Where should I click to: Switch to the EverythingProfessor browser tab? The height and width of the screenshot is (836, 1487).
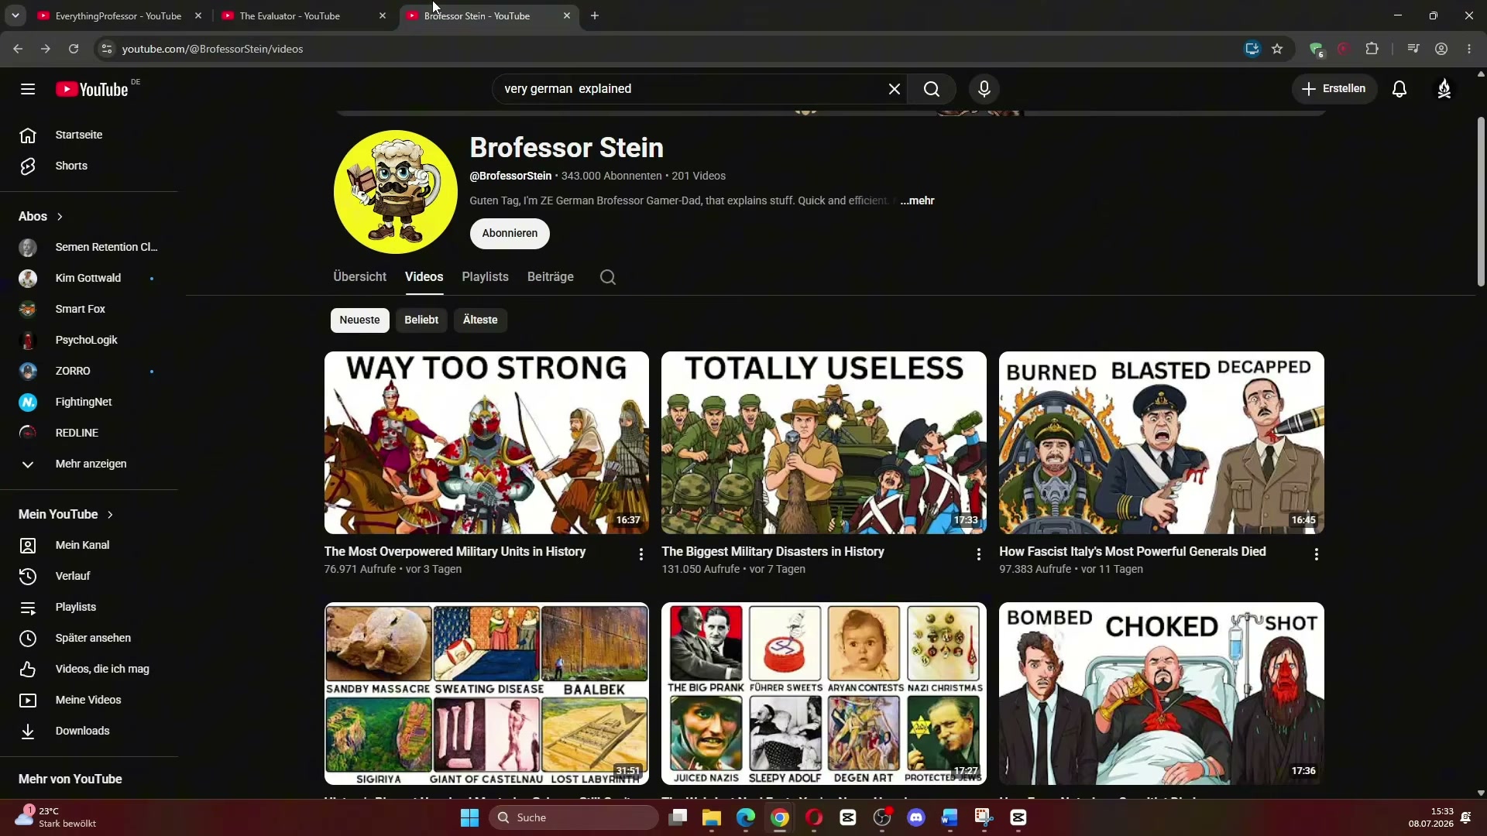(119, 15)
